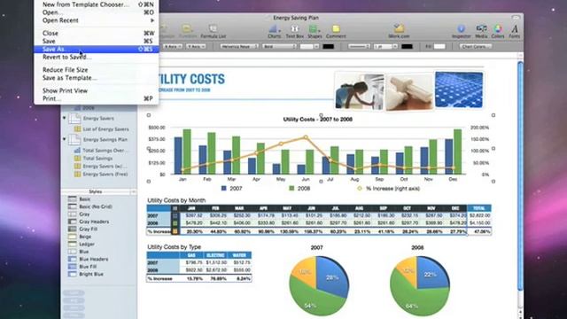Screen dimensions: 567x319
Task: Choose Close from File menu
Action: tap(97, 33)
